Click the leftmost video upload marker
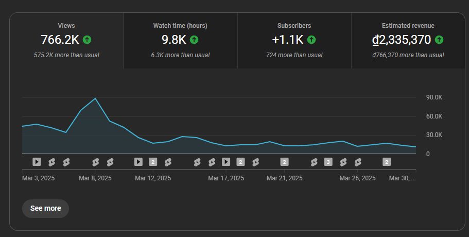The image size is (469, 237). (x=37, y=162)
